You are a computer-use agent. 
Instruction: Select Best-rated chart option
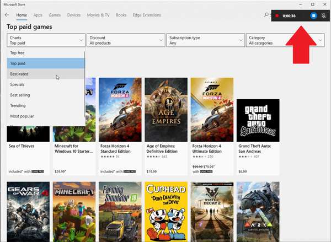pos(46,74)
